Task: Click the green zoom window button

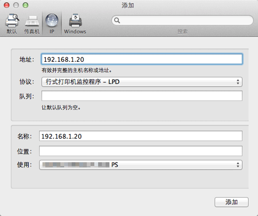Action: point(26,5)
